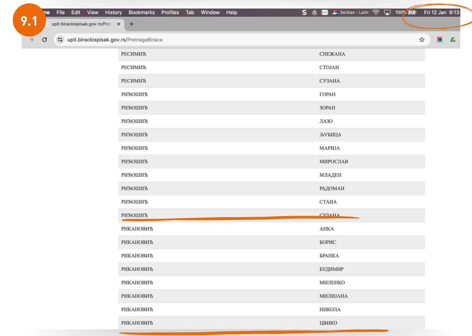Open the History menu

[x=113, y=12]
